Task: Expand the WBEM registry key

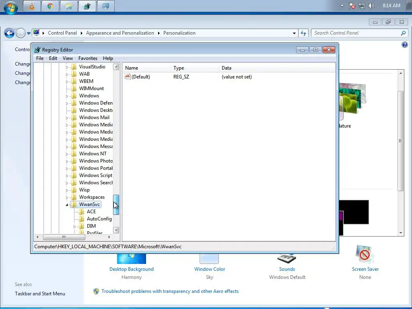Action: pyautogui.click(x=67, y=82)
